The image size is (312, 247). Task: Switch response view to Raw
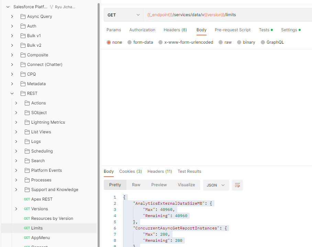point(136,185)
